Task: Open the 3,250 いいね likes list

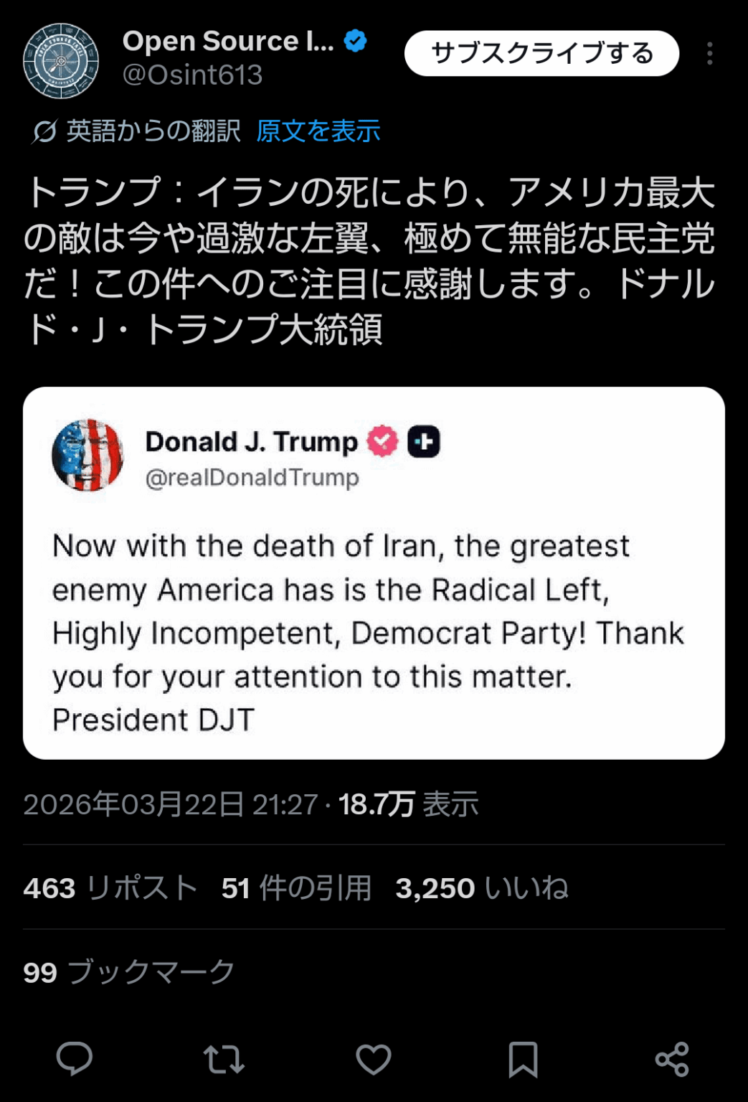Action: point(480,889)
